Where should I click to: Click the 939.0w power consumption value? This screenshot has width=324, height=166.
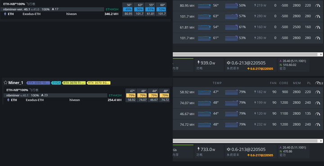click(x=208, y=63)
